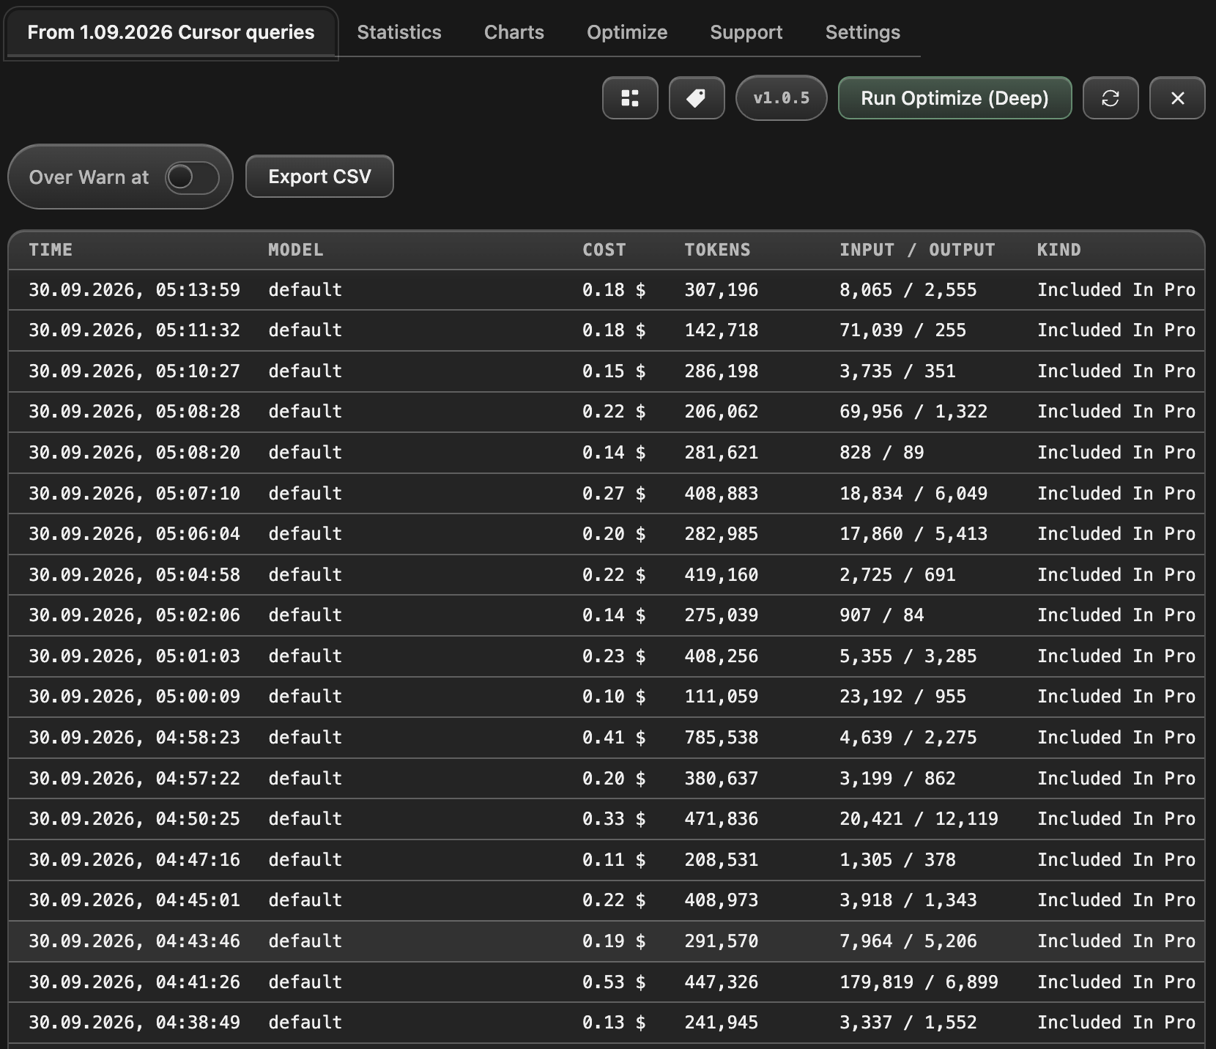This screenshot has height=1049, width=1216.
Task: Click the price tag icon button
Action: click(697, 98)
